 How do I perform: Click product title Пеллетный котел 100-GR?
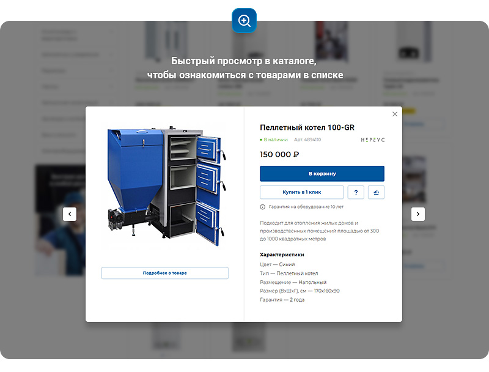click(x=307, y=127)
